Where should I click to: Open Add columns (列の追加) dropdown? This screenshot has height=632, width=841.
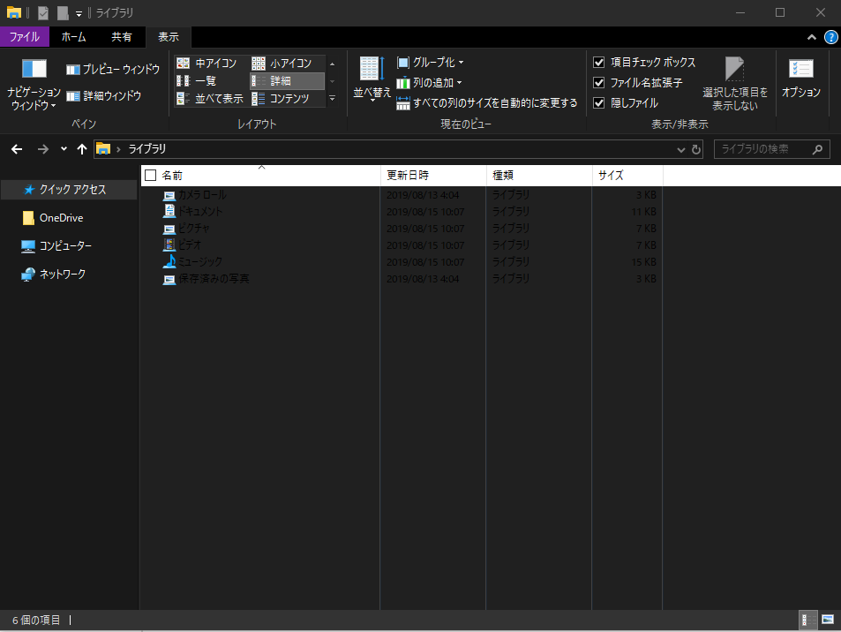pos(429,83)
